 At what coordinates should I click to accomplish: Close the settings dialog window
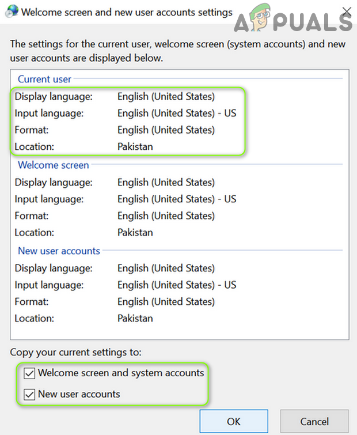346,11
